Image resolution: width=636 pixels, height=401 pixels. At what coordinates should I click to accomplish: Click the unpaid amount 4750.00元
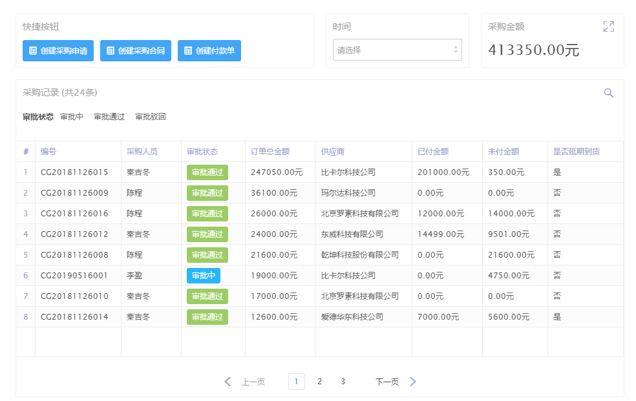coord(509,276)
